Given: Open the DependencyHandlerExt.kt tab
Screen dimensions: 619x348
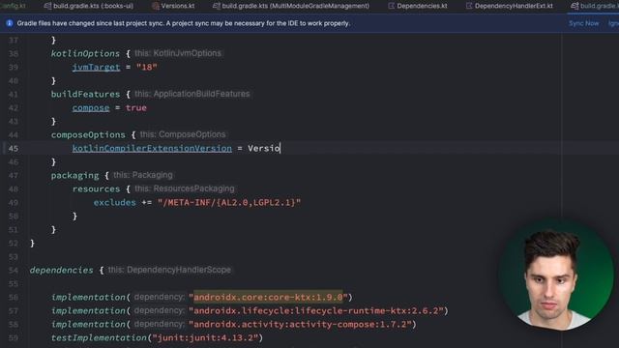Looking at the screenshot, I should [x=510, y=6].
